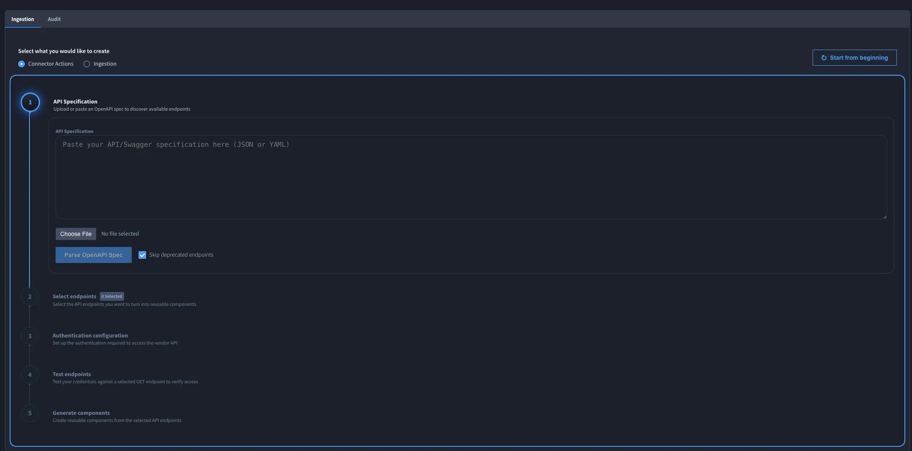912x451 pixels.
Task: Click 'Select the API endpoints you want' description
Action: (x=124, y=305)
